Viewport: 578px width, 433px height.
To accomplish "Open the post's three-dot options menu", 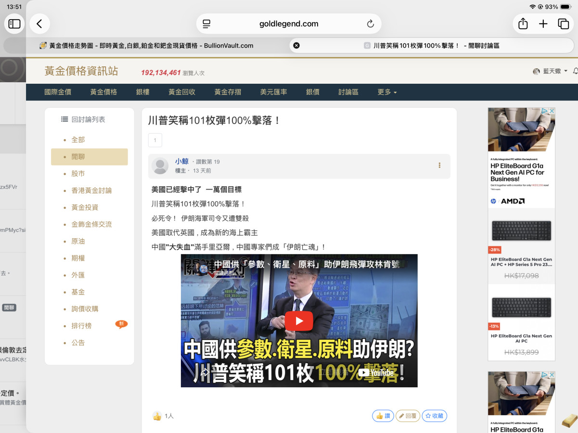I will tap(439, 166).
